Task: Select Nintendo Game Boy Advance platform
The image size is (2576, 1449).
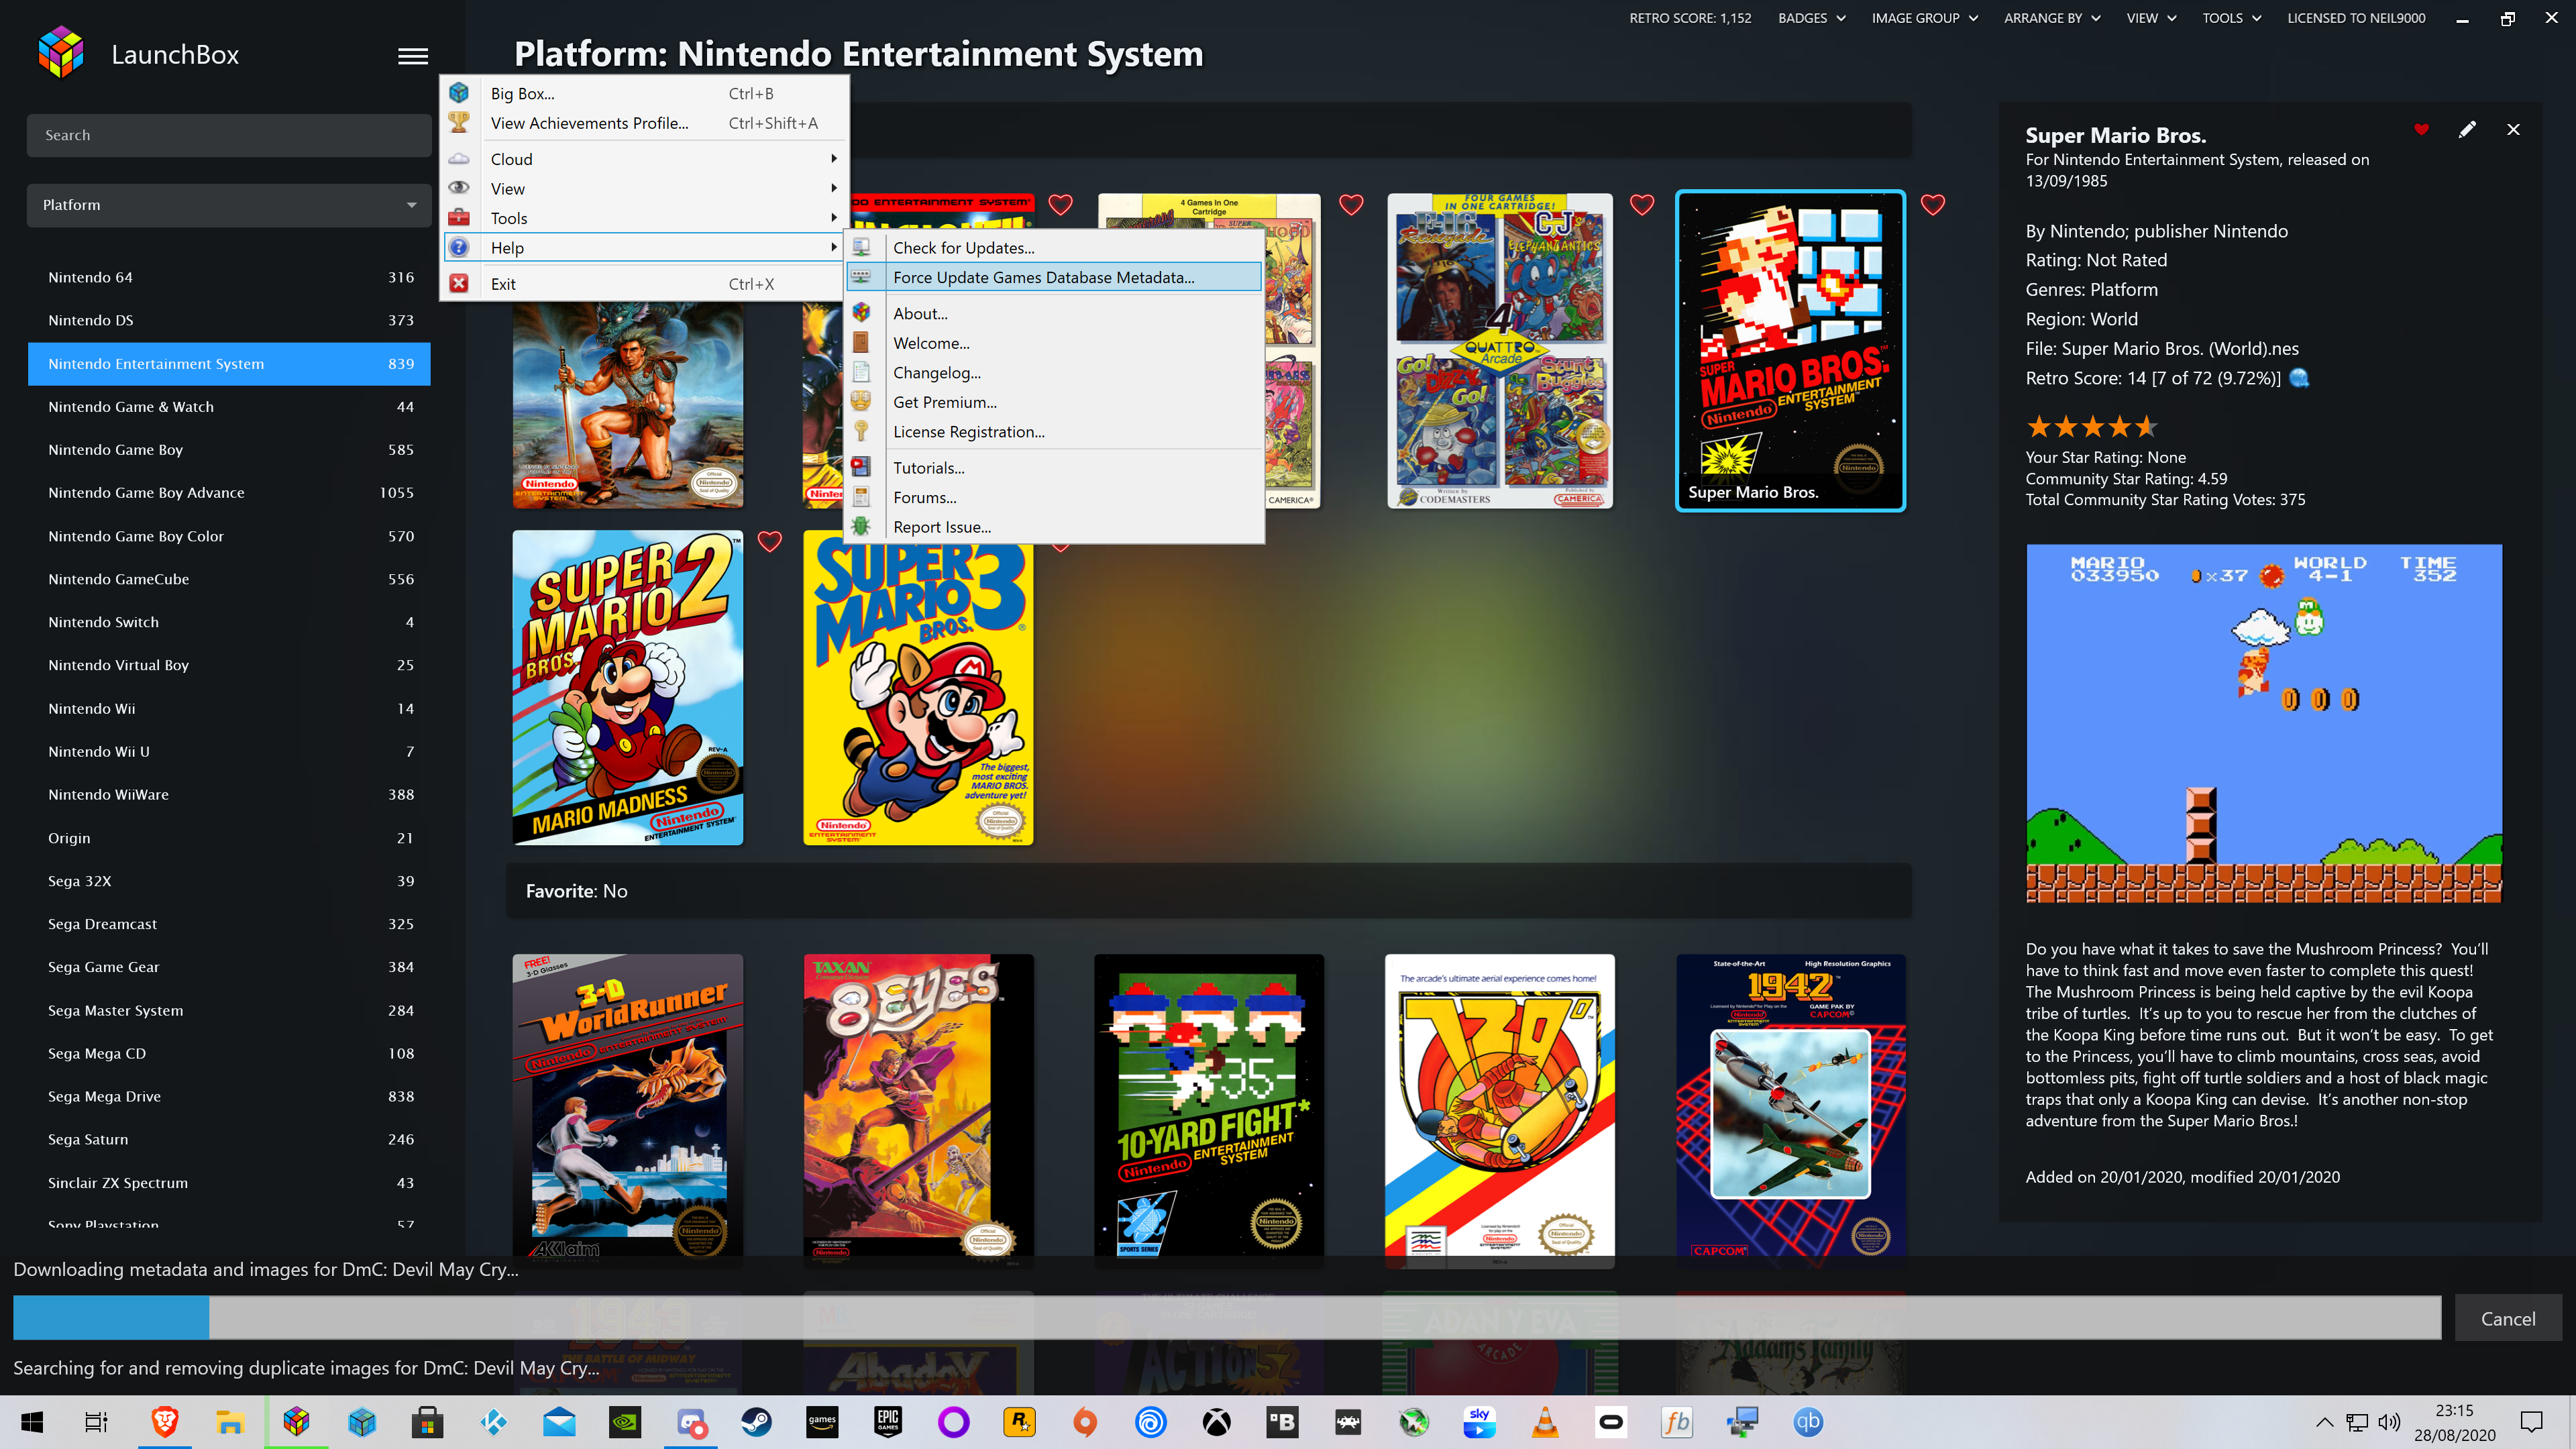Action: 229,492
